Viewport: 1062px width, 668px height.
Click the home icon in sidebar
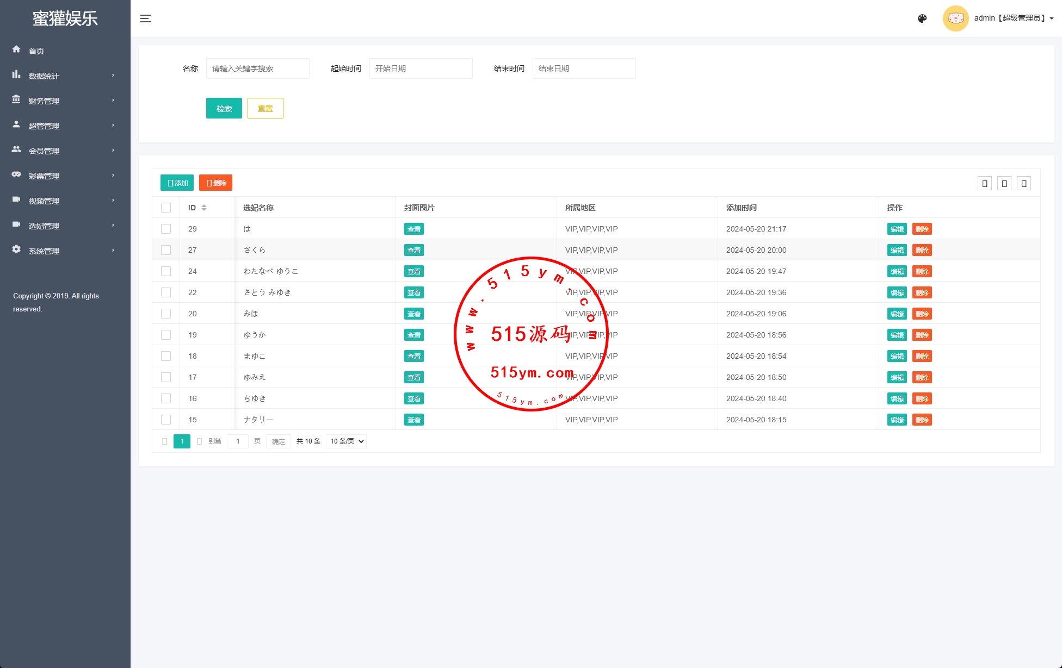tap(16, 49)
